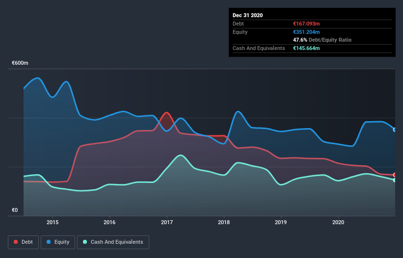Click the red Debt legend dot
Screen dimensions: 403x258
(16, 242)
